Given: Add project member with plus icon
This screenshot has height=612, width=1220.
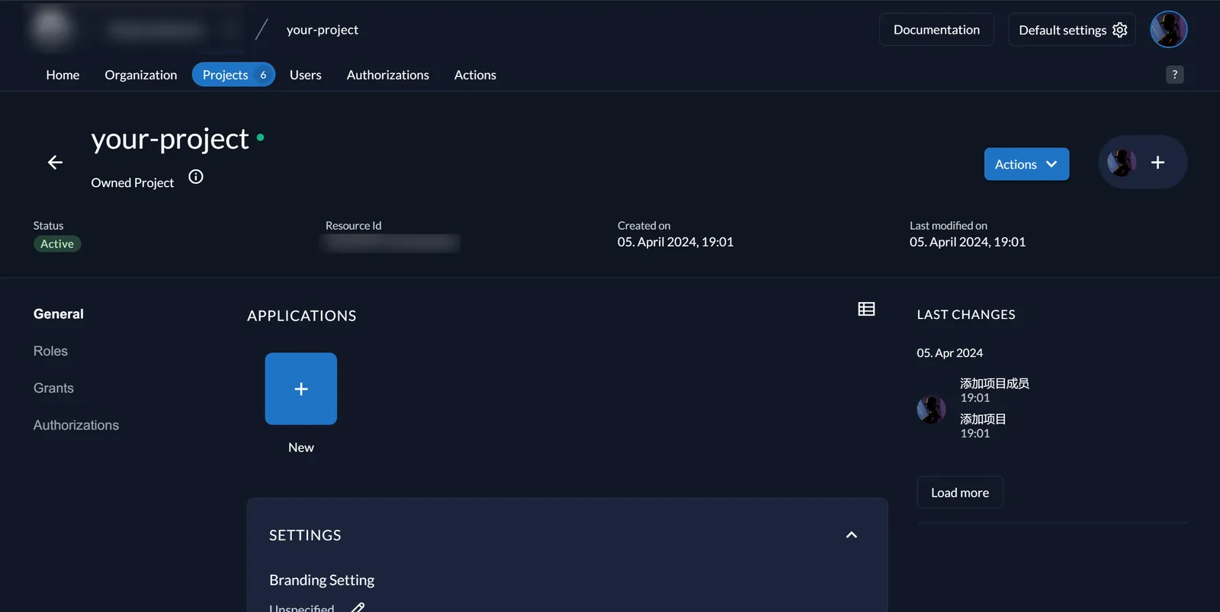Looking at the screenshot, I should pyautogui.click(x=1157, y=163).
